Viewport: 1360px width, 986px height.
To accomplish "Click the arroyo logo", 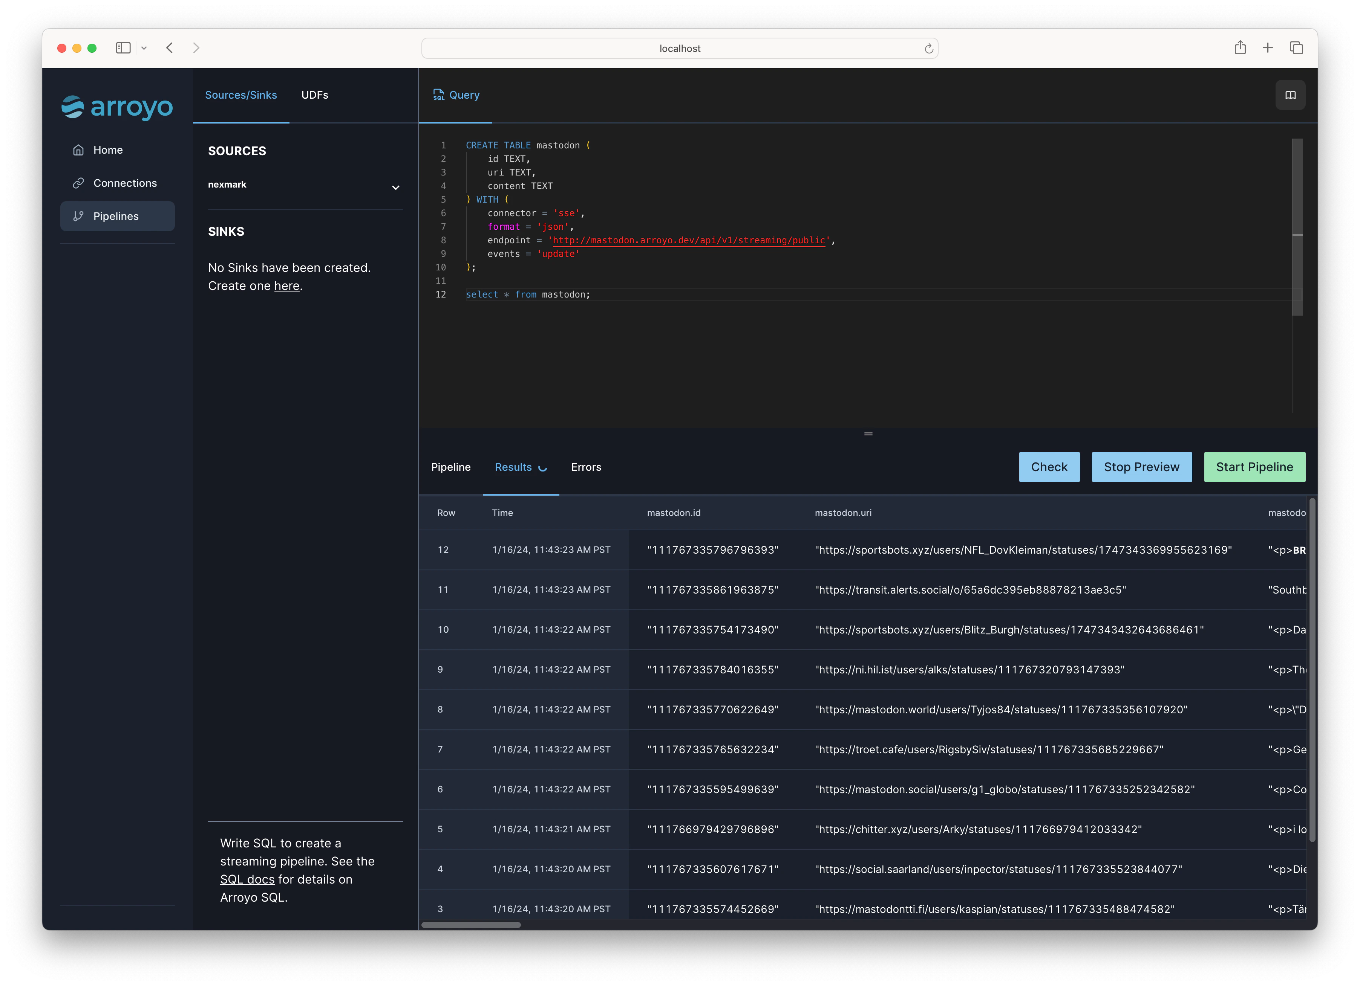I will (x=117, y=107).
